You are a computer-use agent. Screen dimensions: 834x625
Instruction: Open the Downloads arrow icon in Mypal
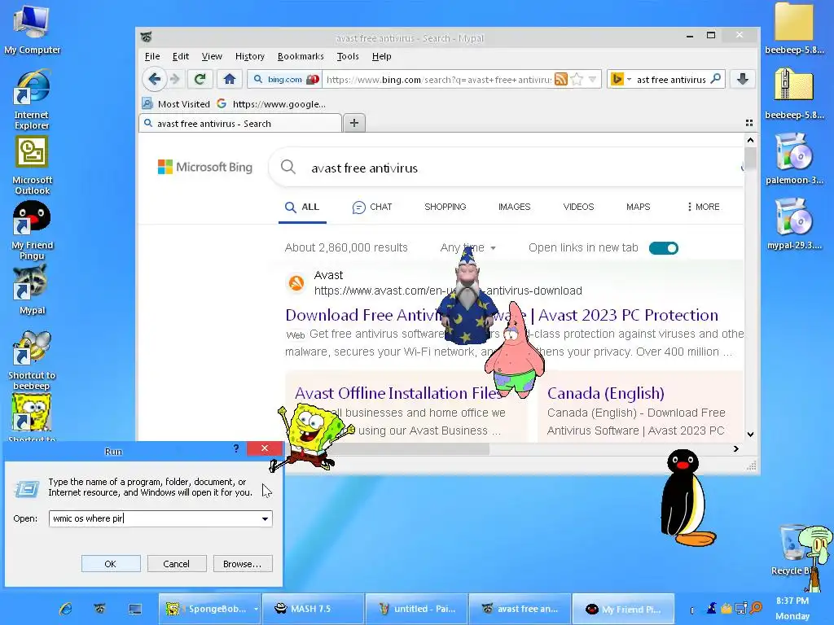click(743, 79)
